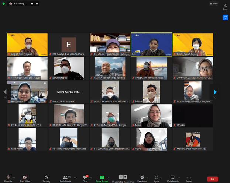Open the Reactions menu
The height and width of the screenshot is (183, 230).
(x=142, y=177)
